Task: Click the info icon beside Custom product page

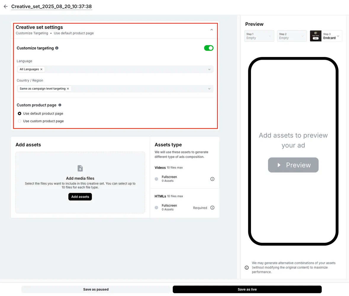Action: coord(59,105)
